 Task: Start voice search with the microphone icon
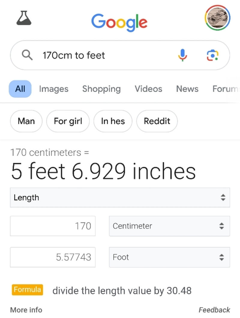point(182,55)
